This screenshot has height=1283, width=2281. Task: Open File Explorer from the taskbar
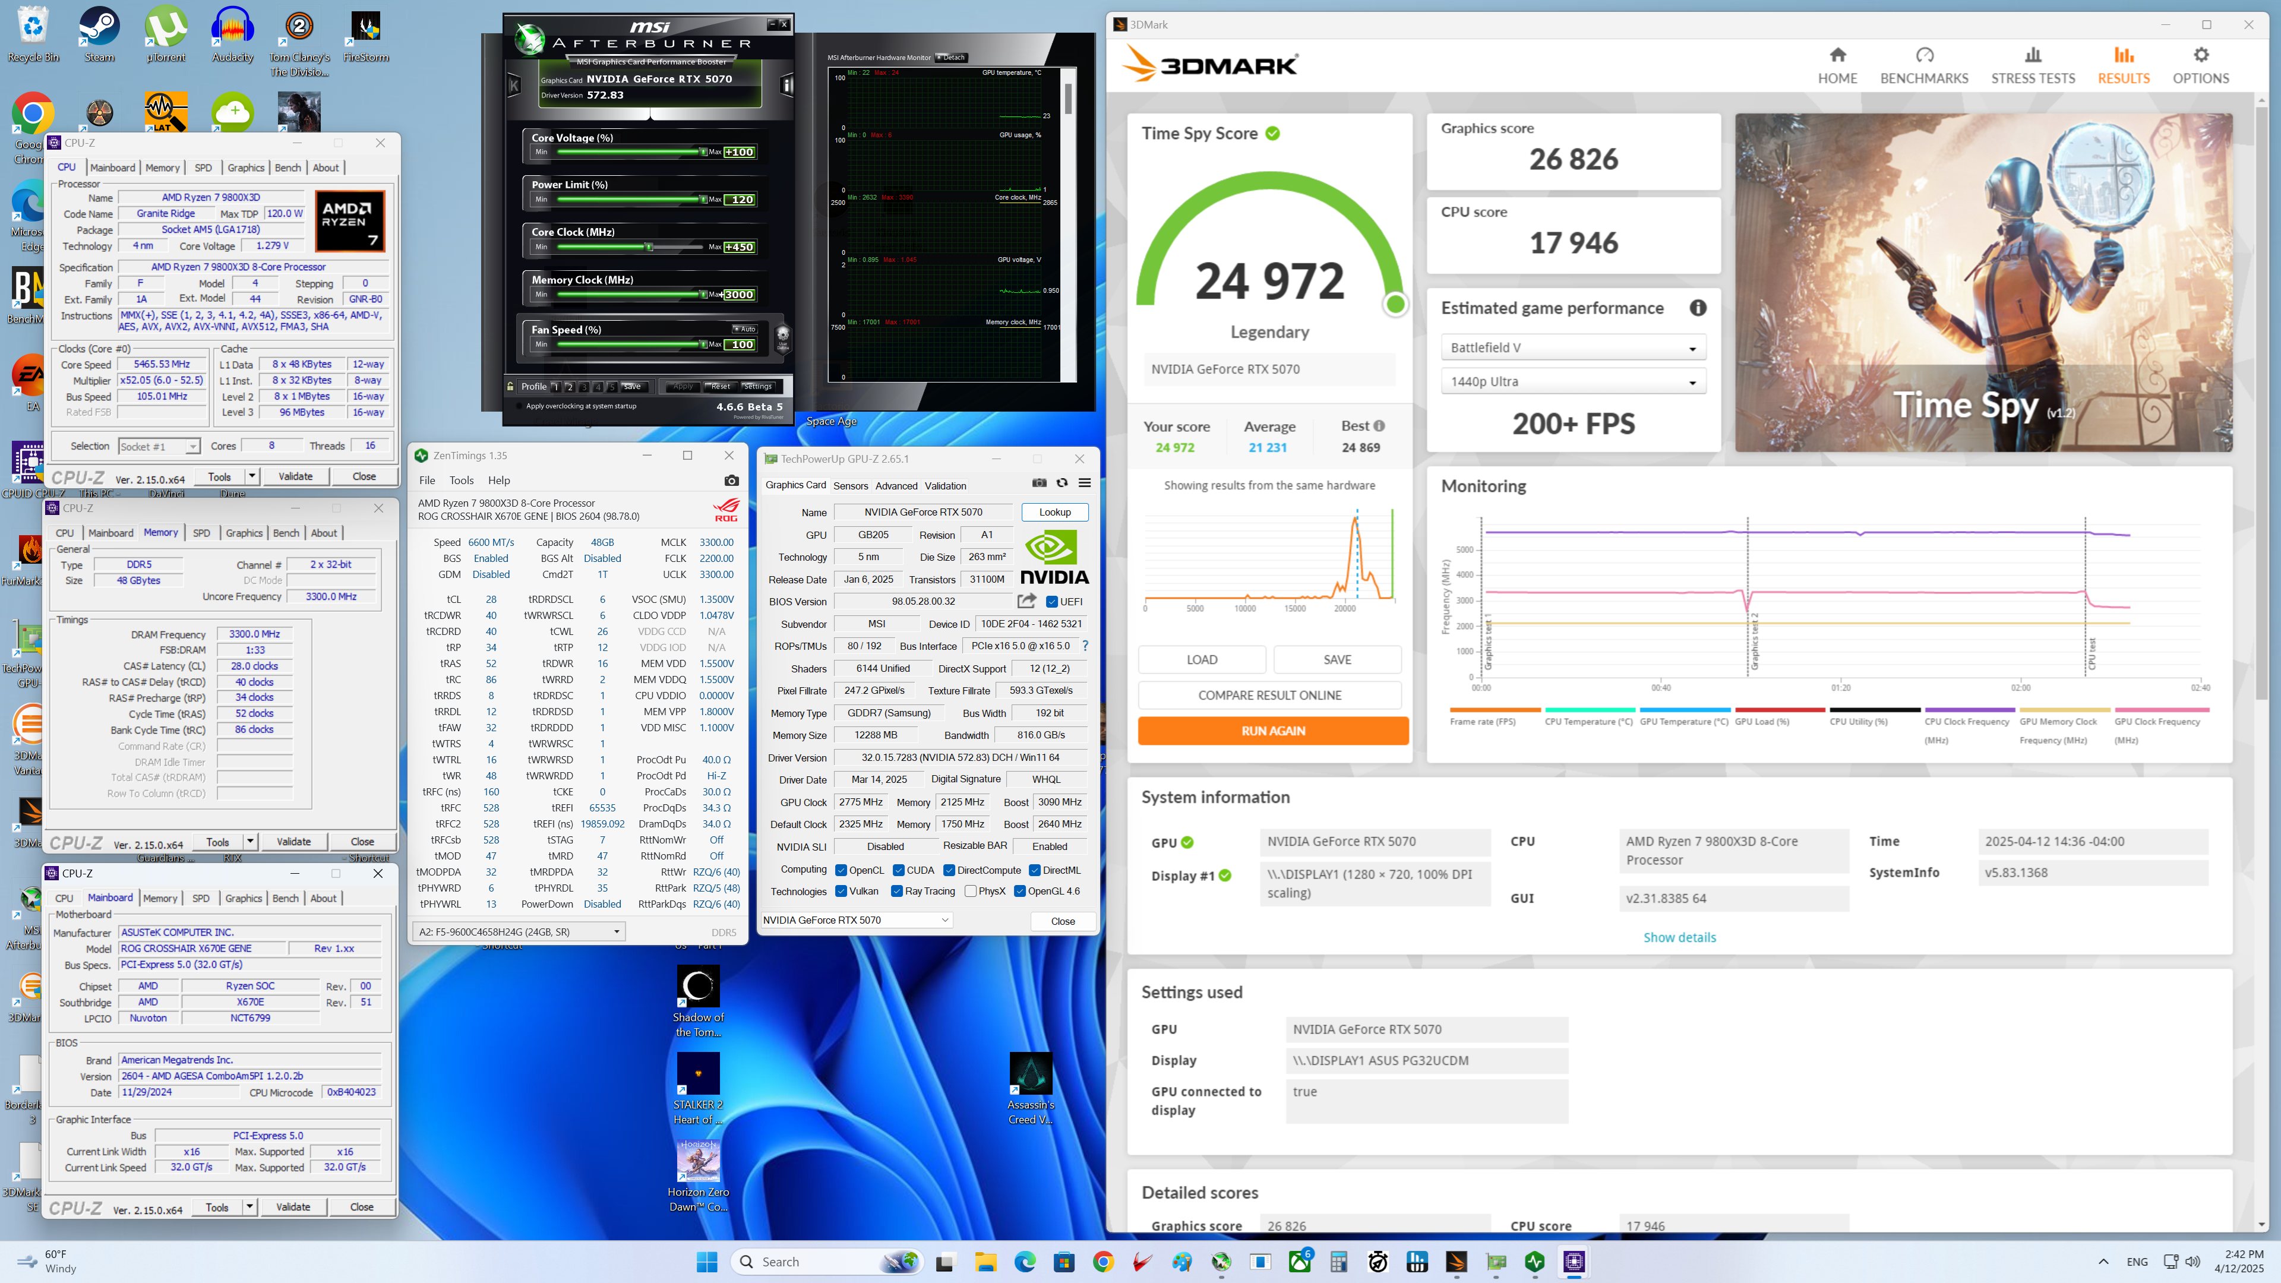(x=985, y=1262)
